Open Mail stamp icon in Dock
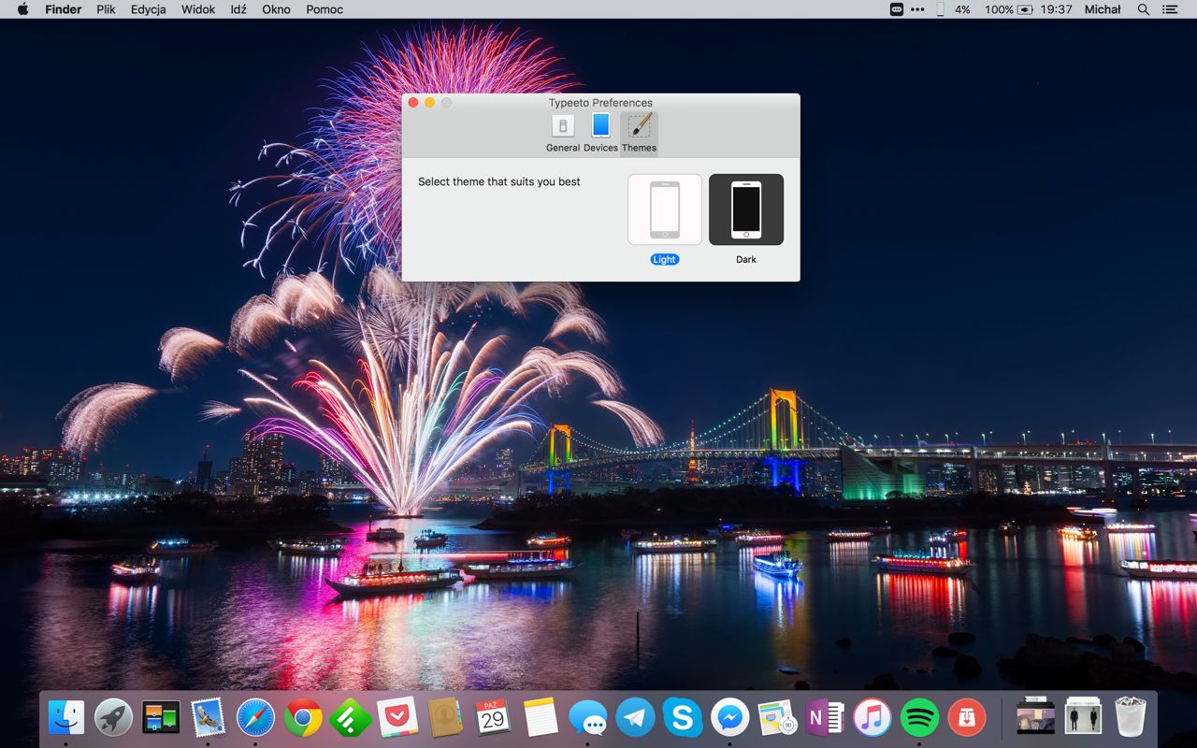1197x748 pixels. coord(208,717)
